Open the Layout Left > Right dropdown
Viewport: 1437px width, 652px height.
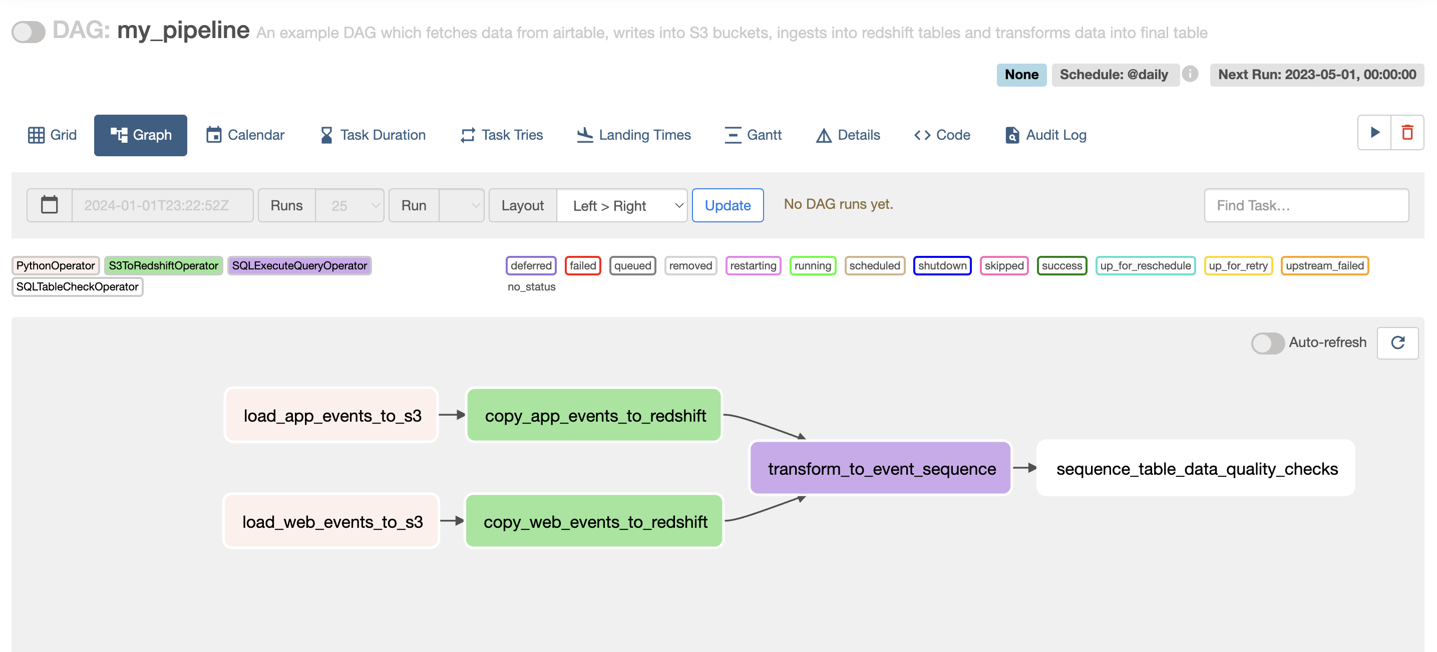[x=622, y=205]
